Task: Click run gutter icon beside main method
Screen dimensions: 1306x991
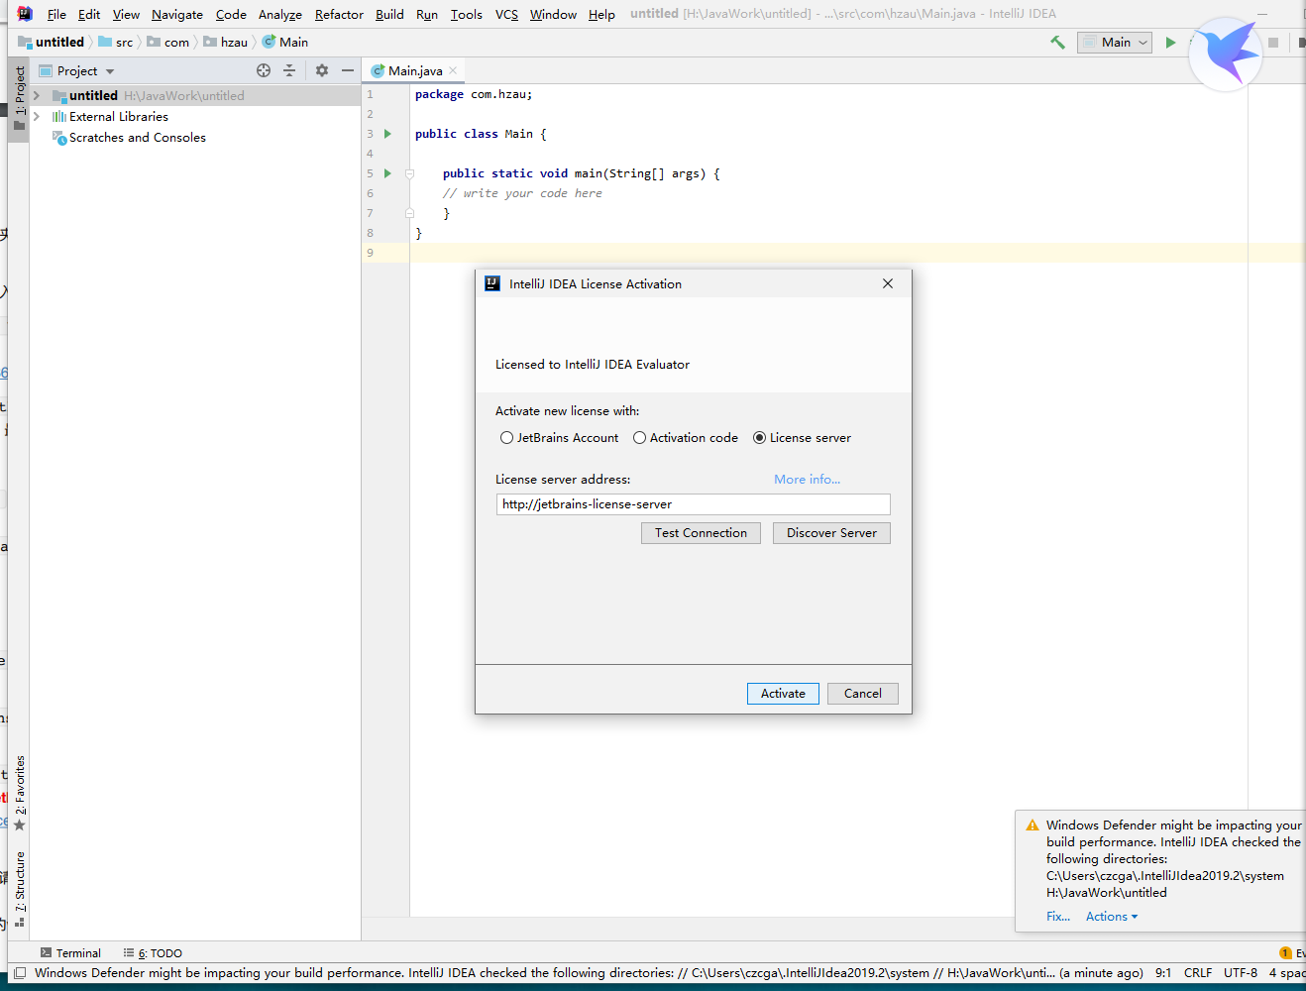Action: [x=388, y=173]
